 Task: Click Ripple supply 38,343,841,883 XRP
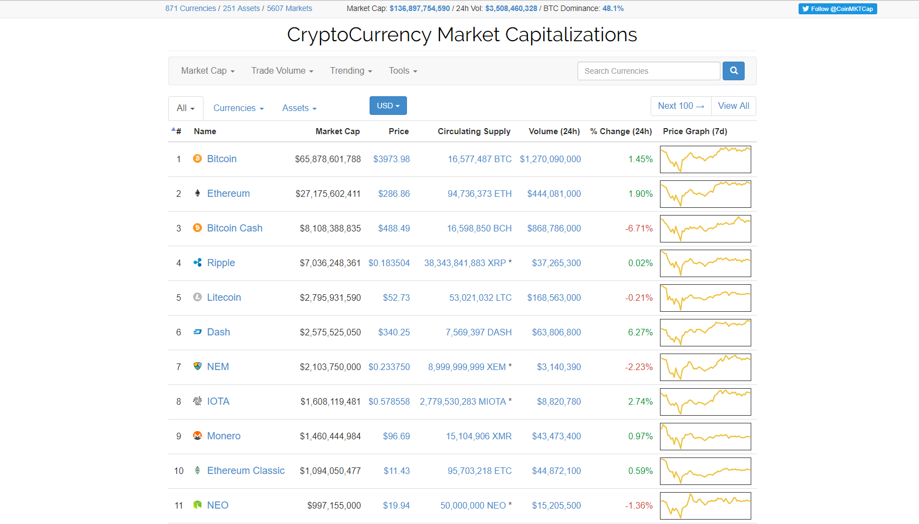[465, 263]
